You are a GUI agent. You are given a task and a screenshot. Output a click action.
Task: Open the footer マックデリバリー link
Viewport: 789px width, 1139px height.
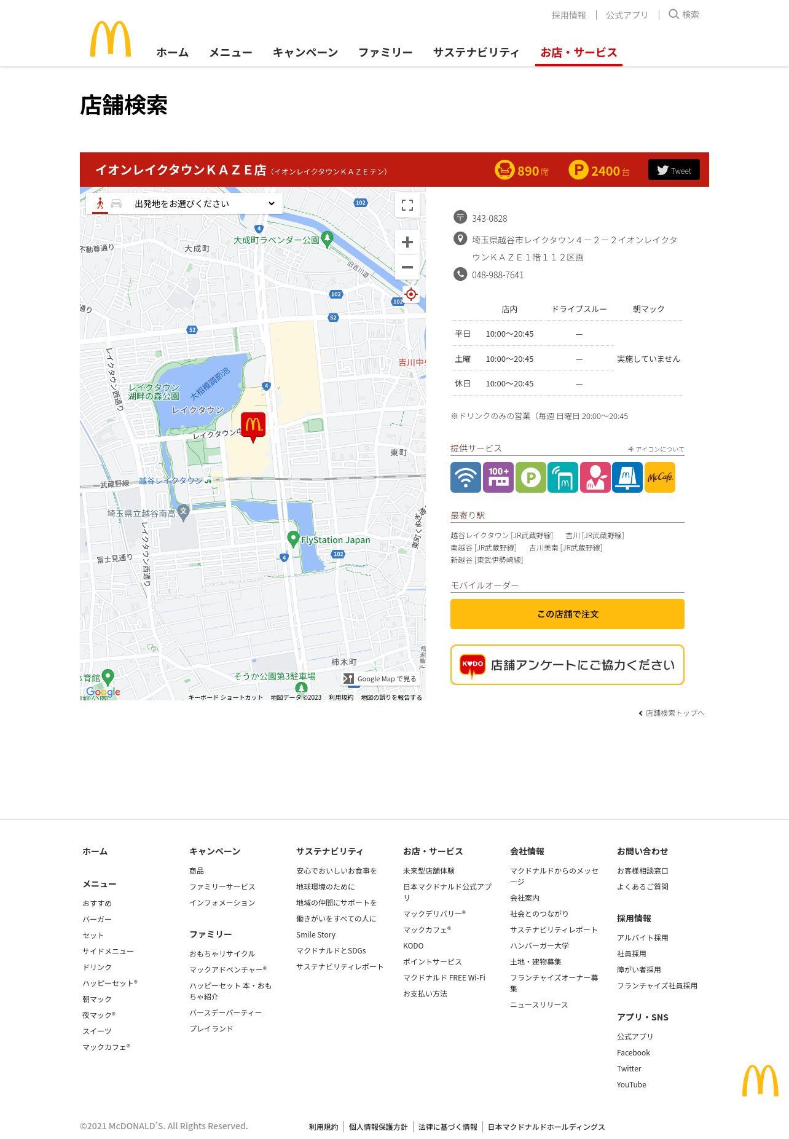click(434, 914)
